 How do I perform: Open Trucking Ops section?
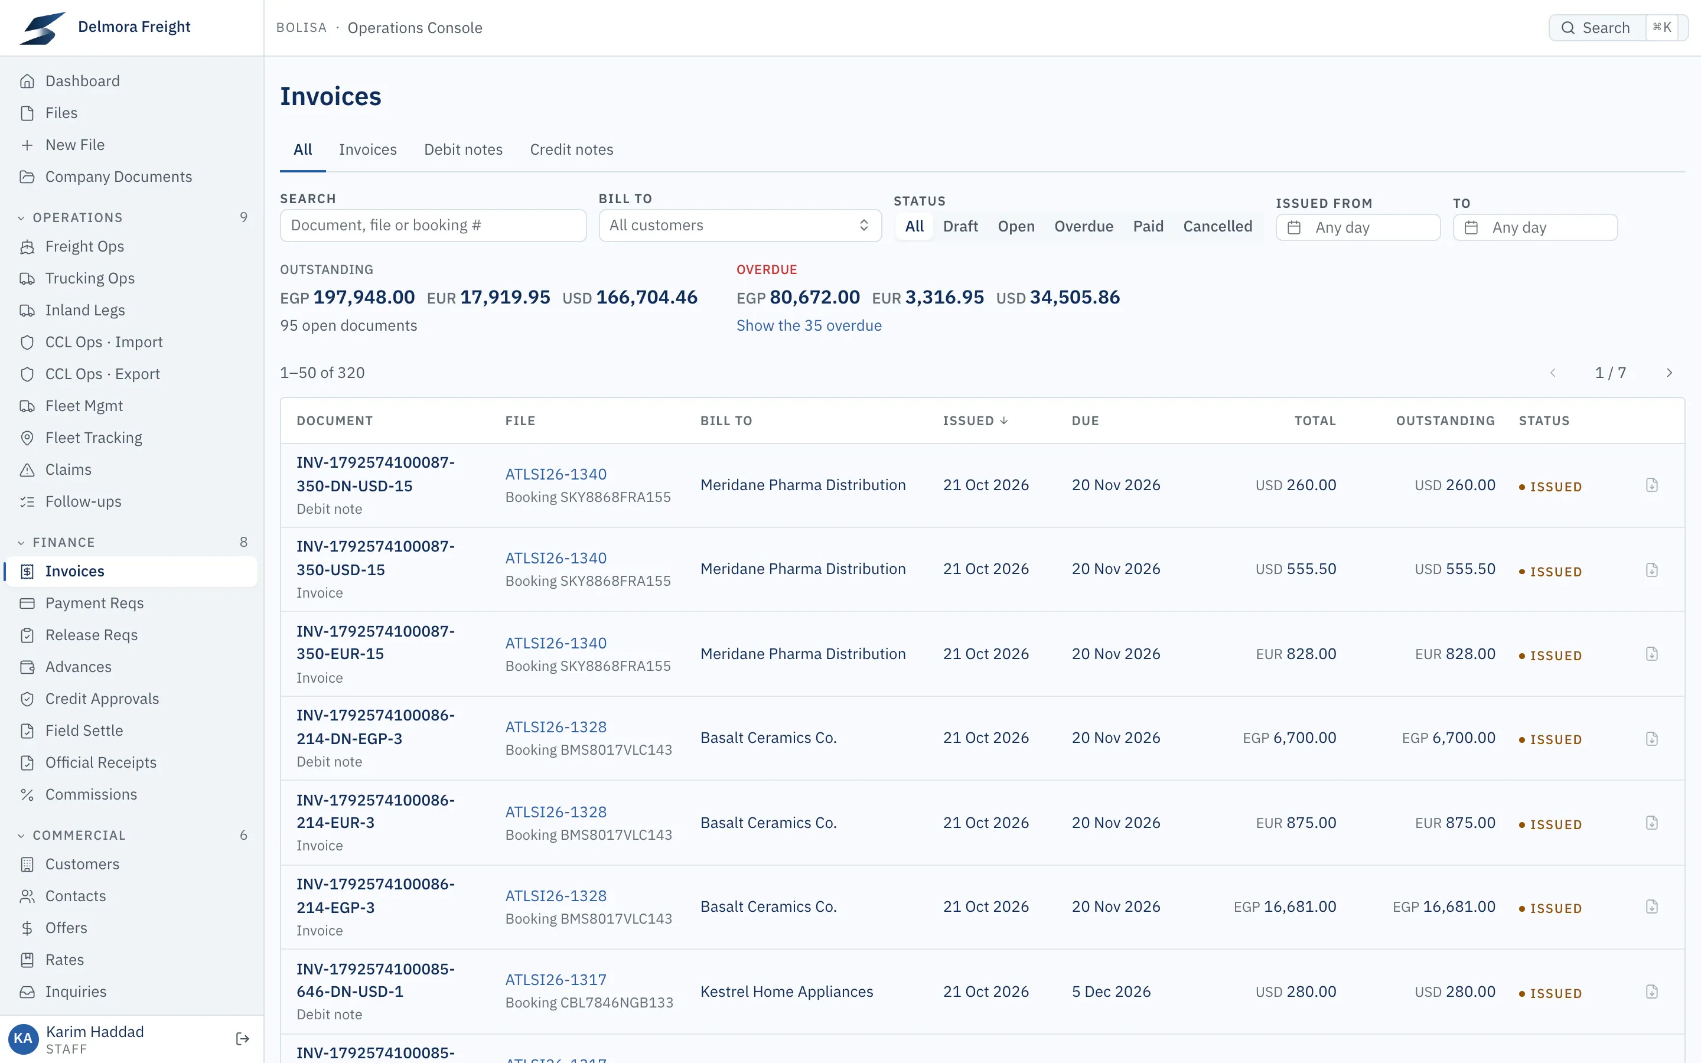pos(132,278)
